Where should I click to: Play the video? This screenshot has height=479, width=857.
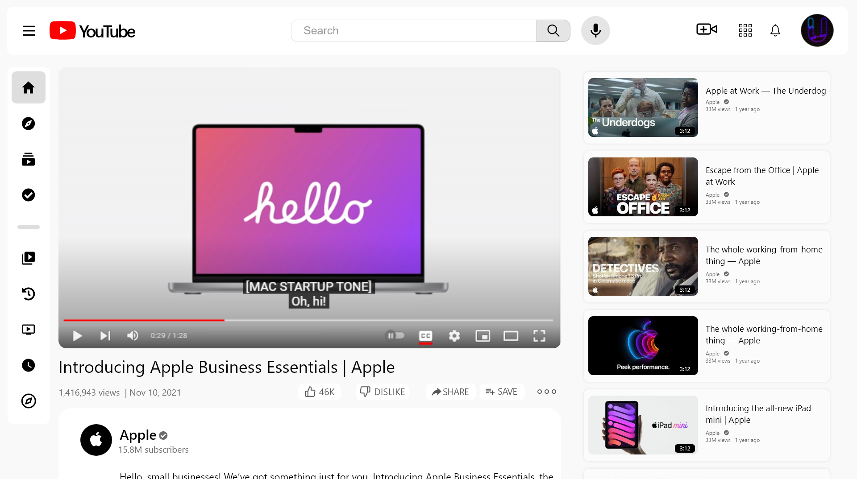click(77, 336)
